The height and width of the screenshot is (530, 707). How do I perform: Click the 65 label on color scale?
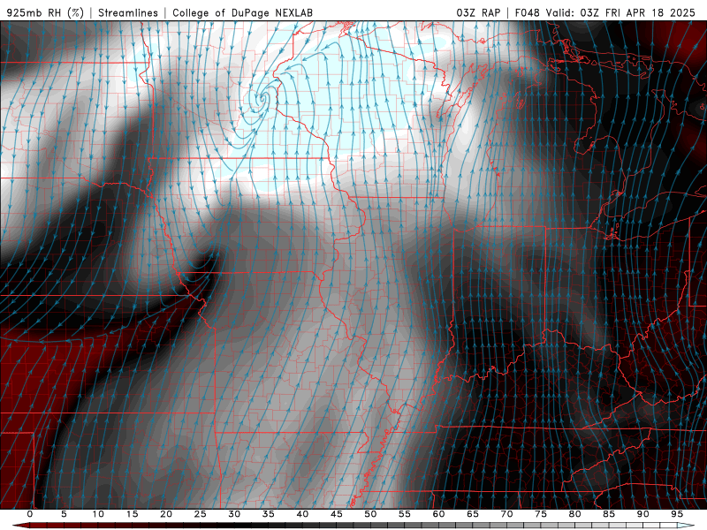coord(473,514)
